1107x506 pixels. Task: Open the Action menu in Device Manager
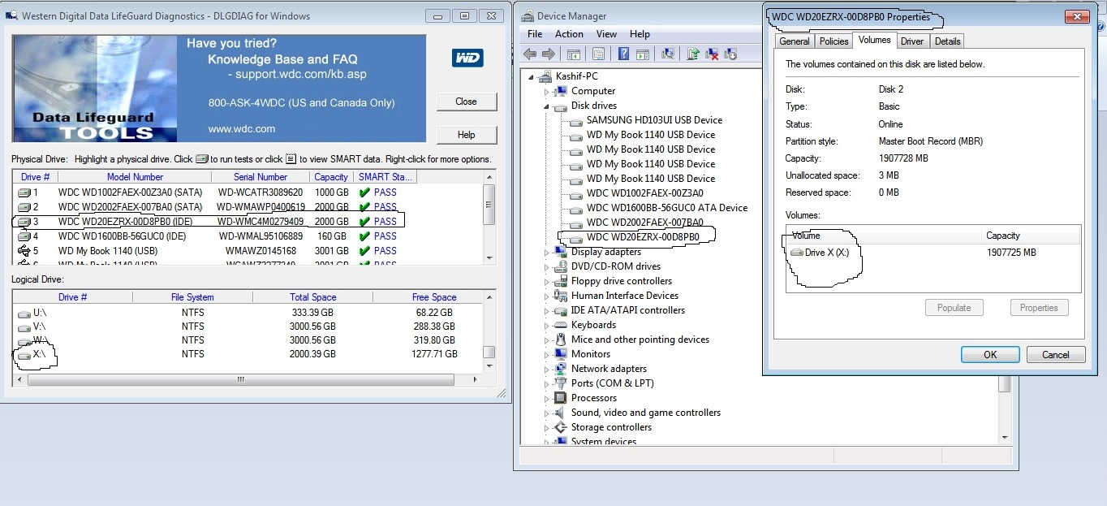click(x=569, y=34)
